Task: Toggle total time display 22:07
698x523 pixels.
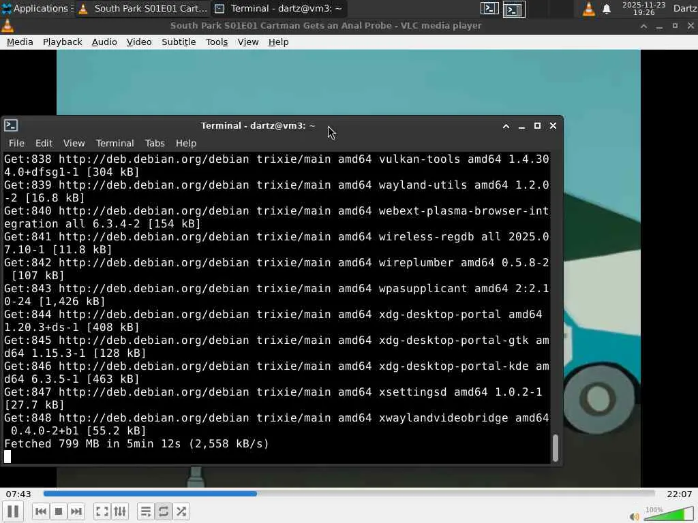Action: coord(680,494)
